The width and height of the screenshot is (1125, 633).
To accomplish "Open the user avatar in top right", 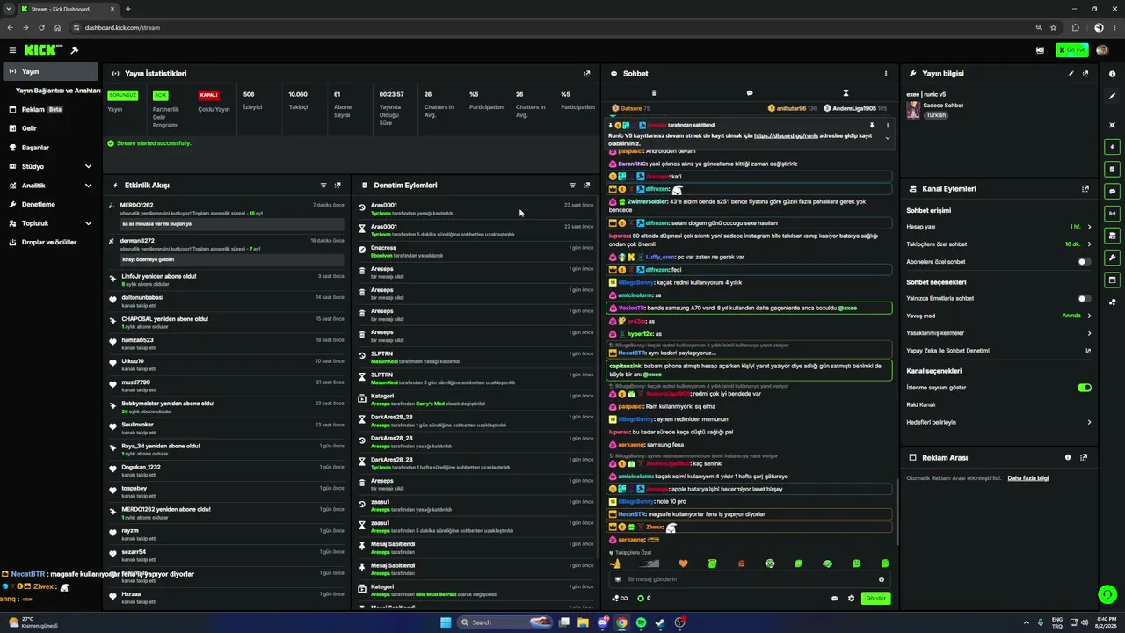I will (x=1103, y=50).
